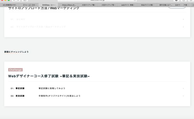Click 卒業制作(オリジナルサイト)を提出しよう description
The image size is (194, 119).
pos(59,96)
